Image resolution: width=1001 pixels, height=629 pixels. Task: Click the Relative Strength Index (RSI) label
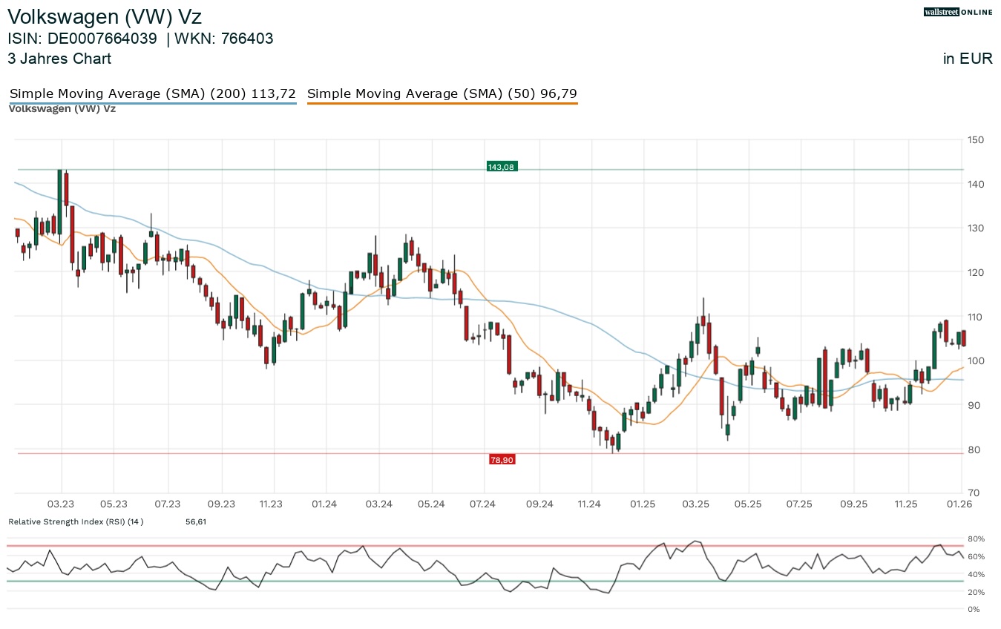click(76, 522)
